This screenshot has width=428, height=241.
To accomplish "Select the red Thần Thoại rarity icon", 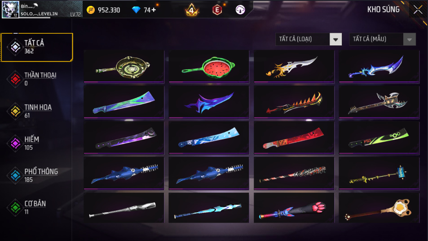I will pos(15,79).
